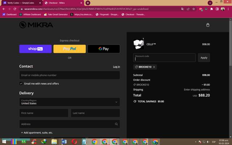Add apartment, suite, etc. line
The image size is (232, 145).
coord(37,133)
